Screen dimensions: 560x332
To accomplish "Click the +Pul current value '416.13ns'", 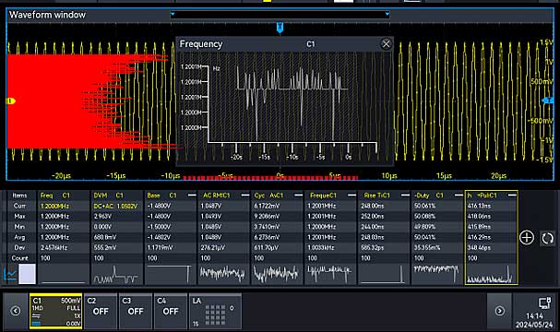I will pos(479,206).
